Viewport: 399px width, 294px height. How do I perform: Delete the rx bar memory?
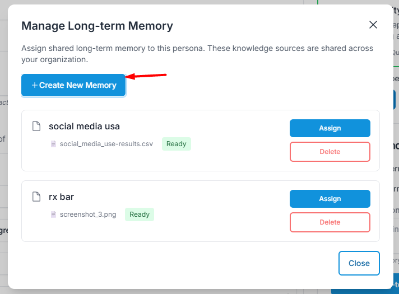tap(330, 222)
